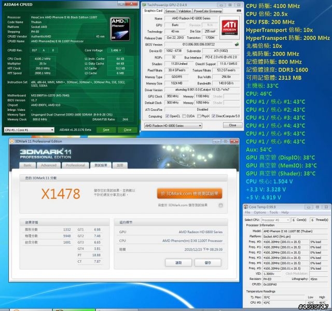The width and height of the screenshot is (332, 311).
Task: Open the Advanced tab in 3DMark 11
Action: click(x=49, y=165)
